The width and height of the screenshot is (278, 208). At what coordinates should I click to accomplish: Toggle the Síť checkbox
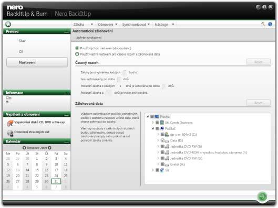coord(157,170)
